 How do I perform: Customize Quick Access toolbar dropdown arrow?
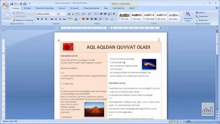30,3
